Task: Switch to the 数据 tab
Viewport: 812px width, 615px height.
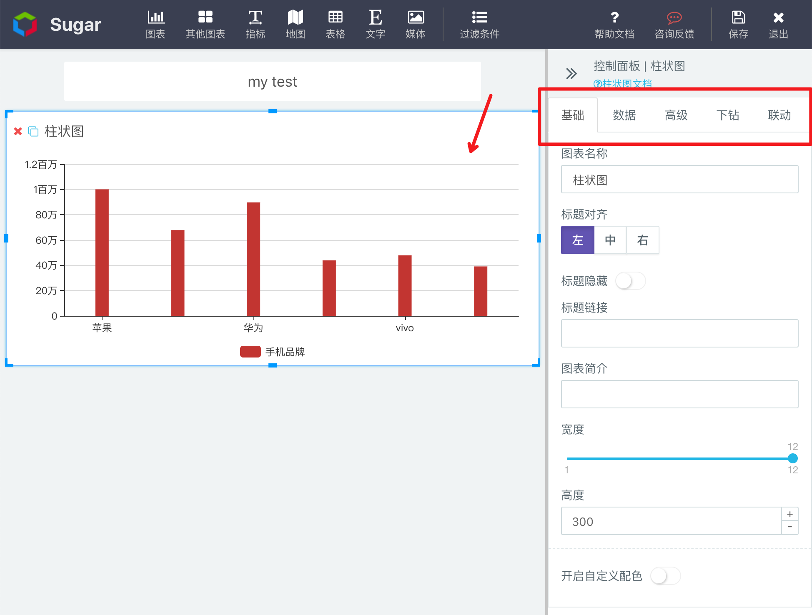Action: tap(624, 115)
